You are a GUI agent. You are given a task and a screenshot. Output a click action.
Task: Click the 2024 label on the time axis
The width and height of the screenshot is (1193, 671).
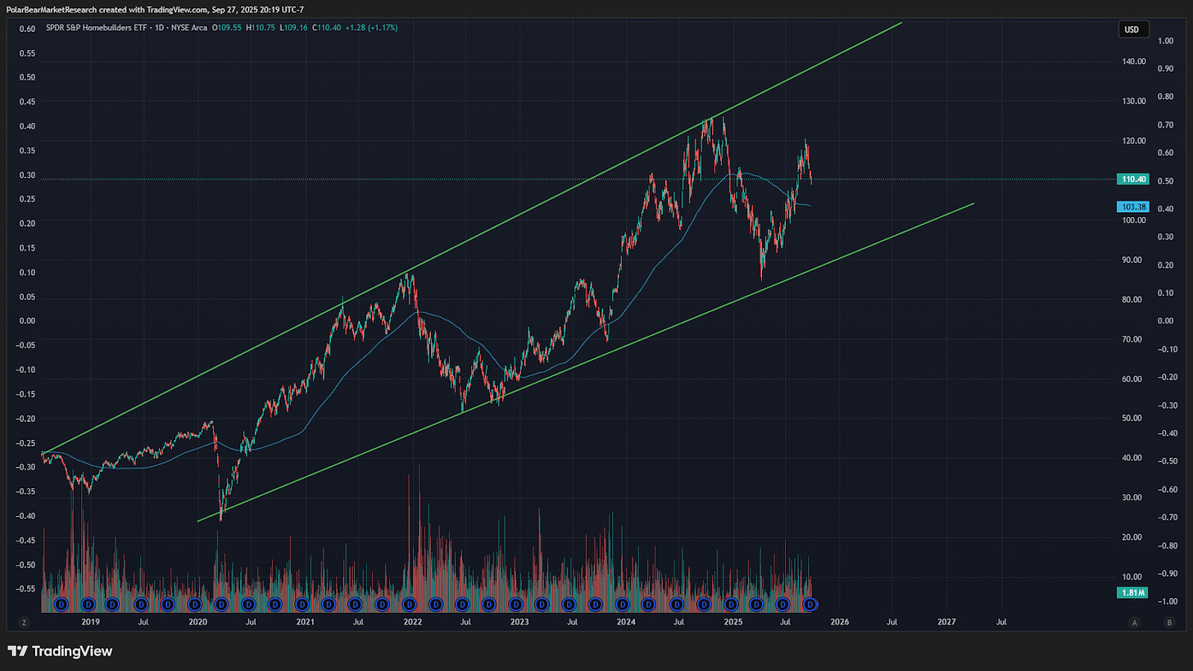[626, 623]
